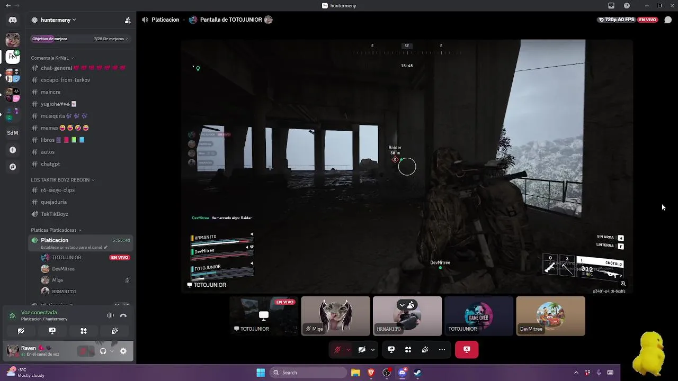
Task: Open Steam from the taskbar
Action: 417,373
